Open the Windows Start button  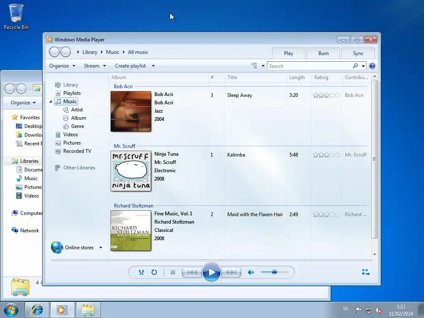pos(11,310)
